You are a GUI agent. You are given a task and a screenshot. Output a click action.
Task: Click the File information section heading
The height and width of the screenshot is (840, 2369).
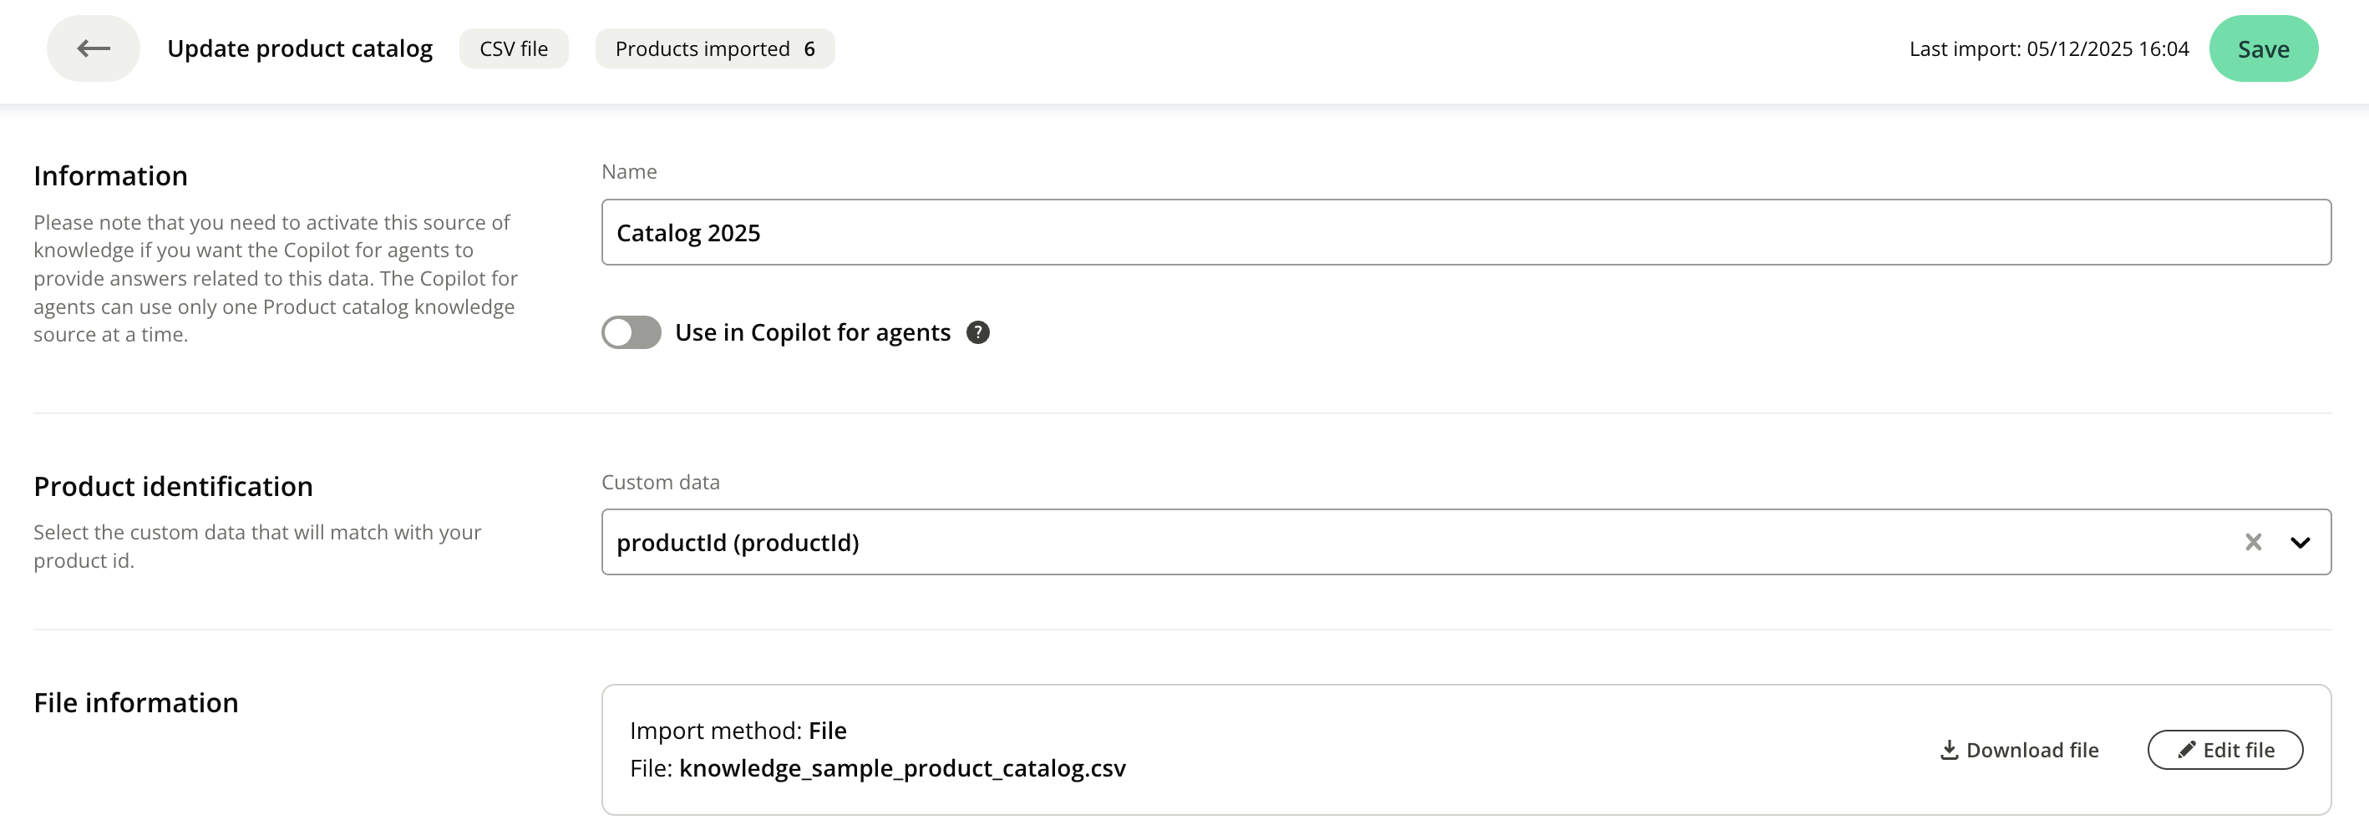[136, 702]
